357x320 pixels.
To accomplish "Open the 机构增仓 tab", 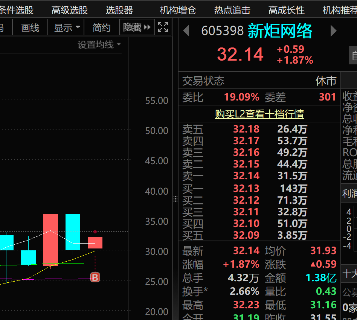I will (x=178, y=10).
